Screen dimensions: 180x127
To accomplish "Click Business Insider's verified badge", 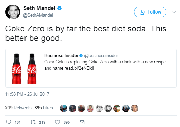I will [x=81, y=56].
